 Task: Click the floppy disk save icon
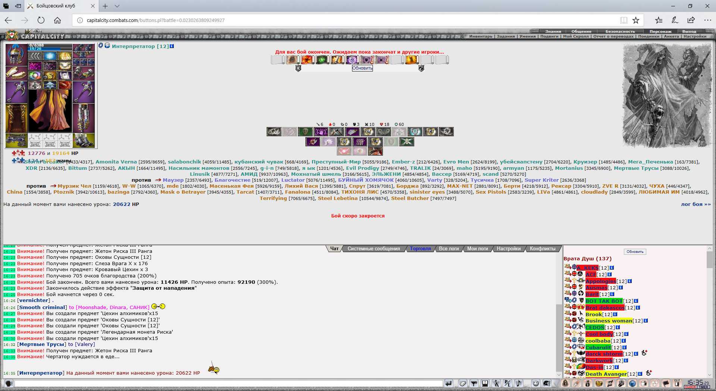pyautogui.click(x=485, y=384)
